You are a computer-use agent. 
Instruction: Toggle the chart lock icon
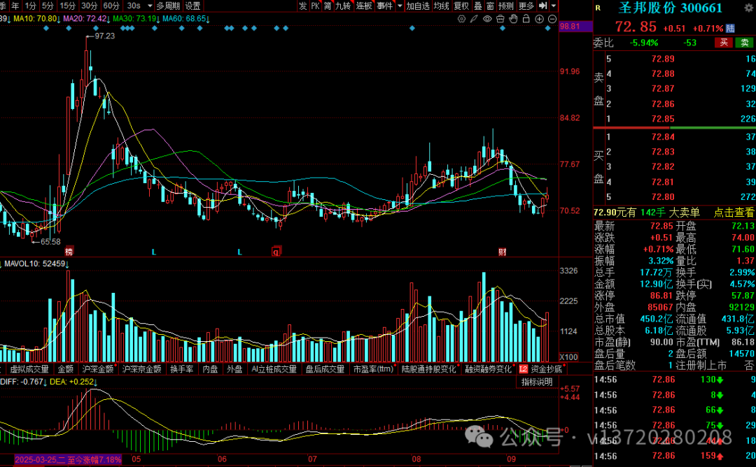pyautogui.click(x=526, y=19)
